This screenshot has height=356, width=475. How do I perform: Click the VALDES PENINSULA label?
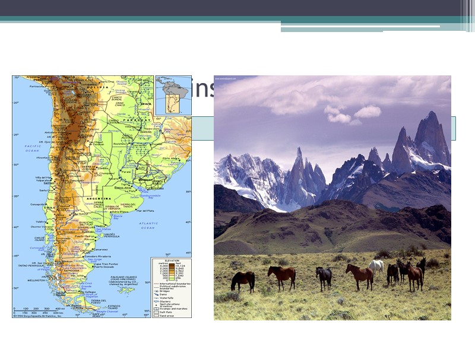(112, 235)
